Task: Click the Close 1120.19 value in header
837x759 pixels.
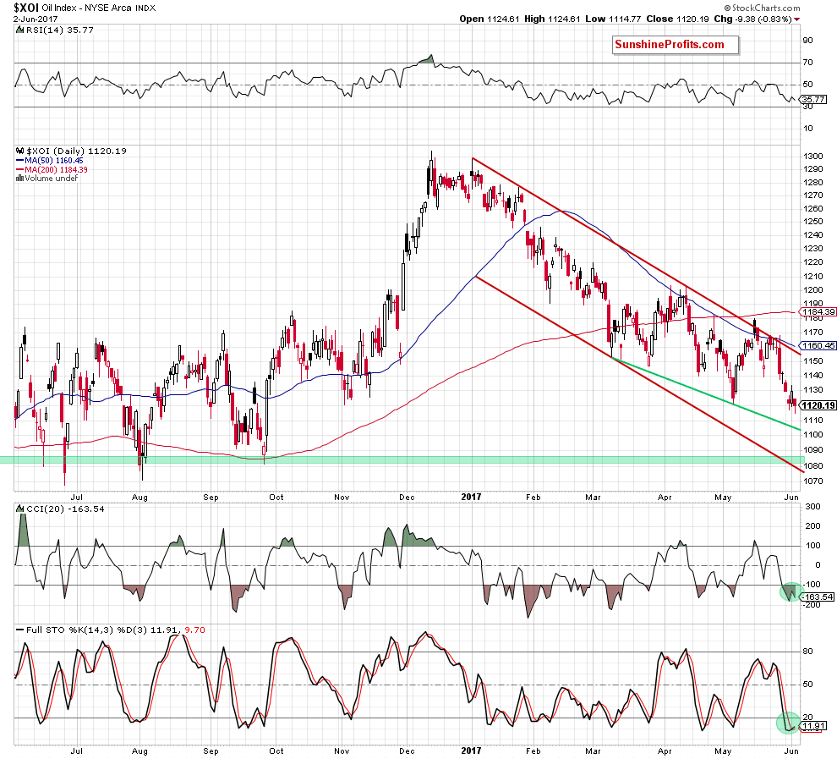Action: tap(677, 19)
